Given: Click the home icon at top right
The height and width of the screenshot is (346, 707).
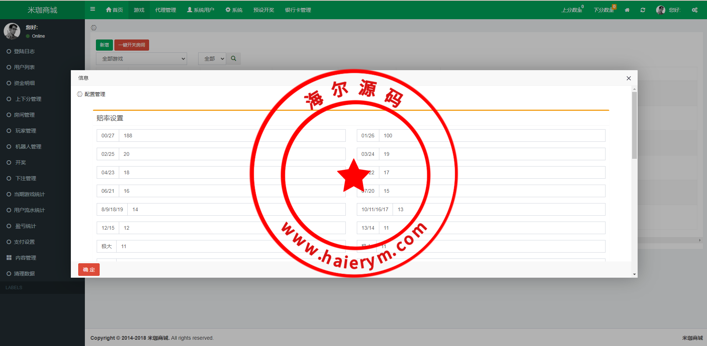Looking at the screenshot, I should tap(627, 10).
